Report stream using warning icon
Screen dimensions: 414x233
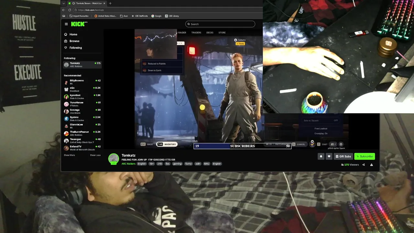371,165
